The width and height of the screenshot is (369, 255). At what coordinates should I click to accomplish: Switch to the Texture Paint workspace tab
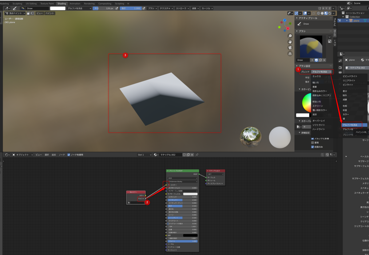[x=47, y=3]
